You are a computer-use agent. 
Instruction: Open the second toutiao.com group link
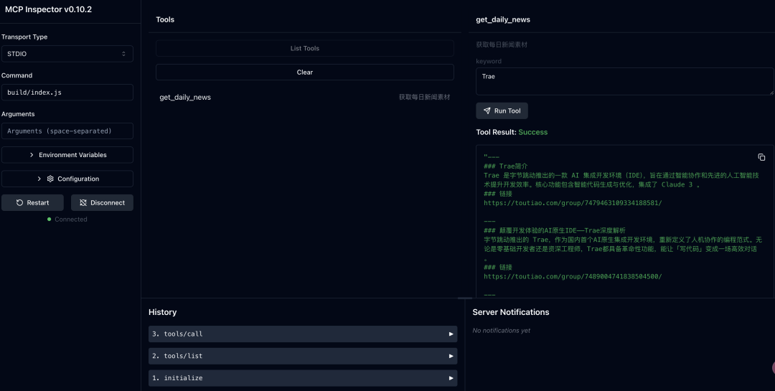pos(573,277)
